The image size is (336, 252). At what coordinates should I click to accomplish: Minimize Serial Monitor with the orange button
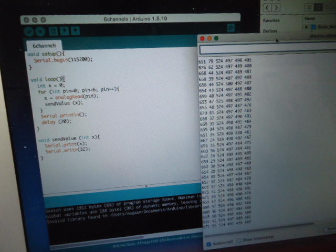tap(209, 38)
